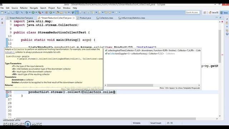Maximize the editor area
The width and height of the screenshot is (229, 129).
tap(220, 18)
